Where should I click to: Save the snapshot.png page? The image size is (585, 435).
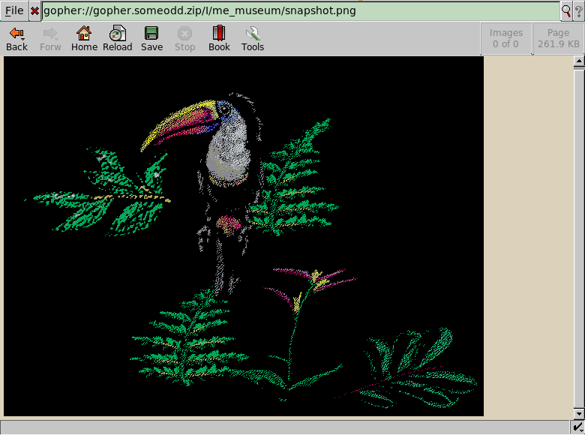[x=151, y=39]
